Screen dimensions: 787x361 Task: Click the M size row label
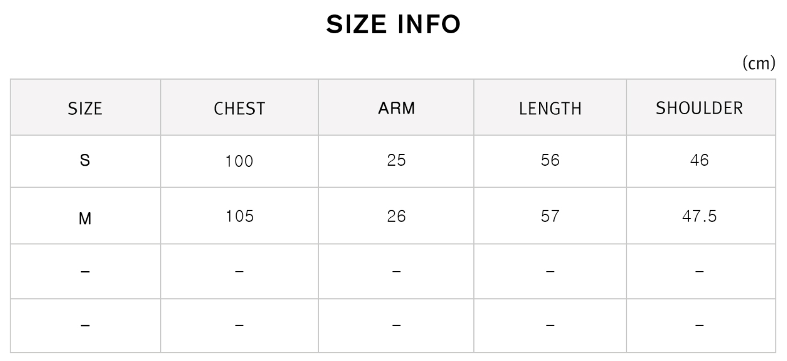click(85, 218)
